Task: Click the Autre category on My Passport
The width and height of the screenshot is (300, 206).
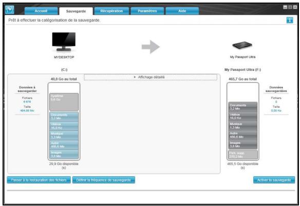Action: click(243, 135)
